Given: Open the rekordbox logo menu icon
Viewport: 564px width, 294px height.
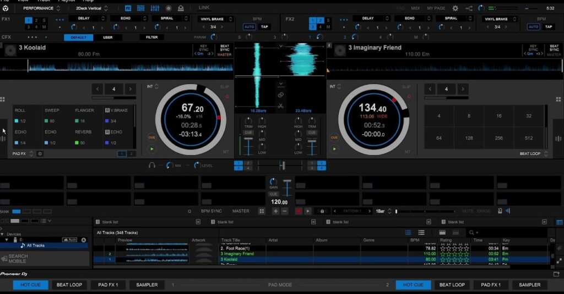Looking at the screenshot, I should pyautogui.click(x=6, y=8).
